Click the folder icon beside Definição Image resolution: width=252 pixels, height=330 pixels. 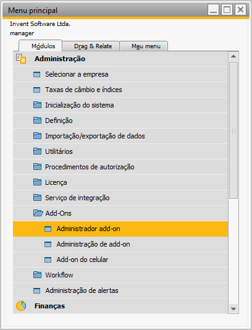point(37,121)
